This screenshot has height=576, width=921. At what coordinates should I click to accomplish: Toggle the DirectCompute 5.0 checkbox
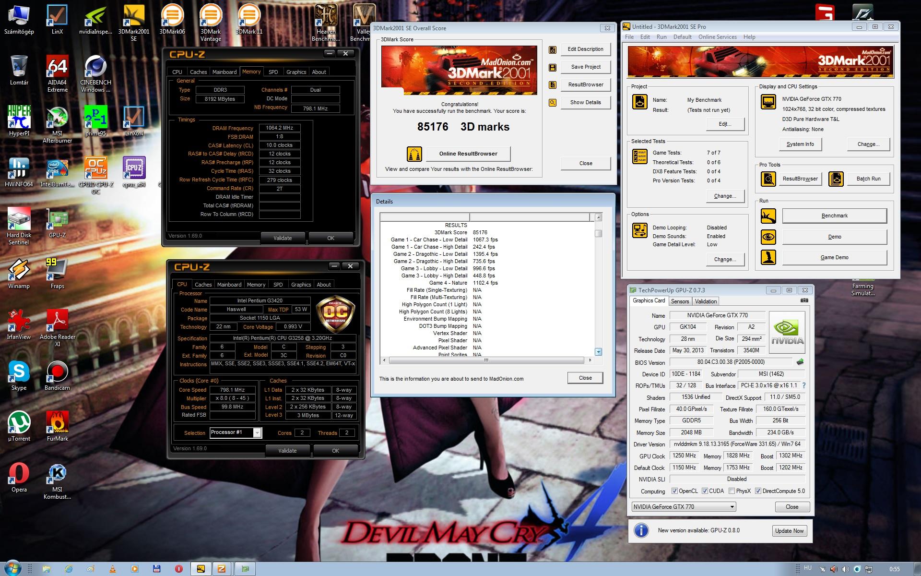[x=758, y=491]
